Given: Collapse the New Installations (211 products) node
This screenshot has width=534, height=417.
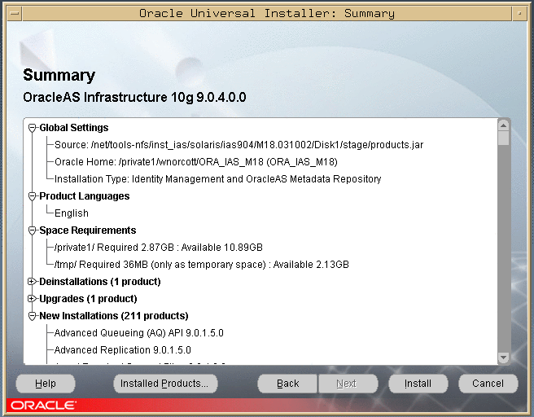Looking at the screenshot, I should coord(33,316).
